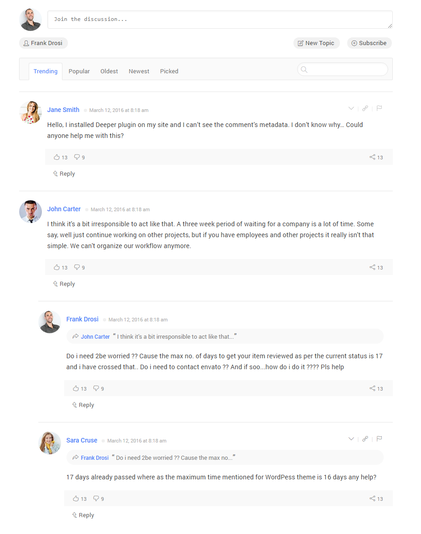Image resolution: width=421 pixels, height=534 pixels.
Task: Flag Jane Smith's comment as inappropriate
Action: point(379,108)
